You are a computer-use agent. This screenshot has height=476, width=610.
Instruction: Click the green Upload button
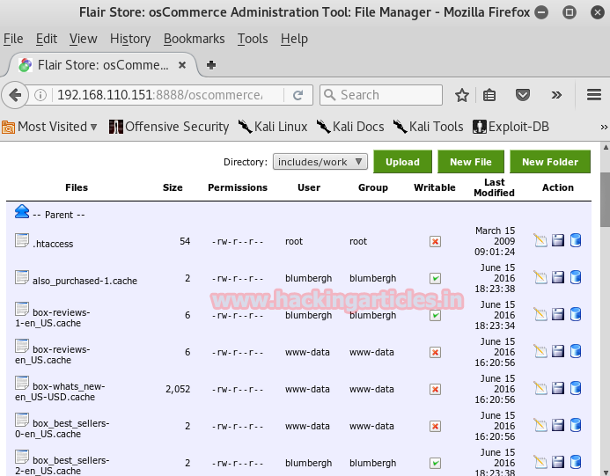pos(402,162)
